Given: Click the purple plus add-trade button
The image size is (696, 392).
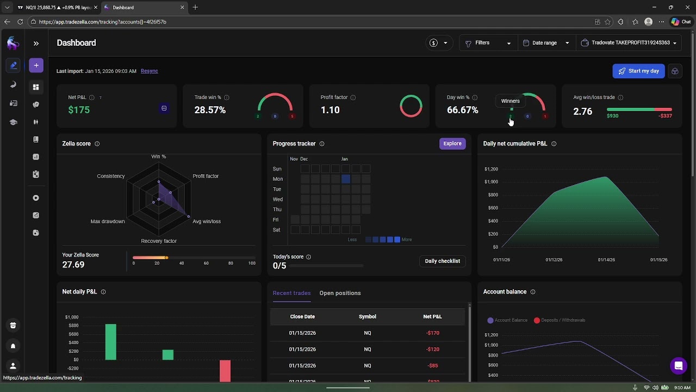Looking at the screenshot, I should click(x=36, y=65).
